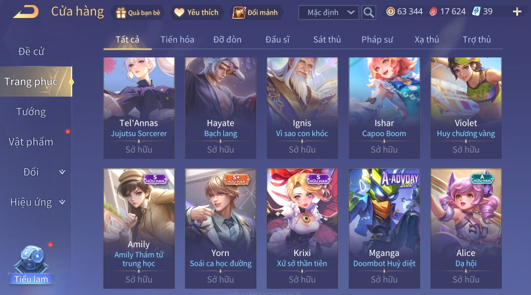Tap the Yêu thích heart icon
This screenshot has width=531, height=295.
pyautogui.click(x=179, y=13)
